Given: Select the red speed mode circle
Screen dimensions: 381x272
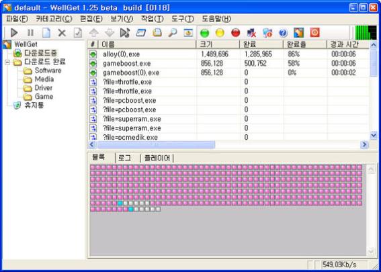Looking at the screenshot, I should tap(235, 33).
